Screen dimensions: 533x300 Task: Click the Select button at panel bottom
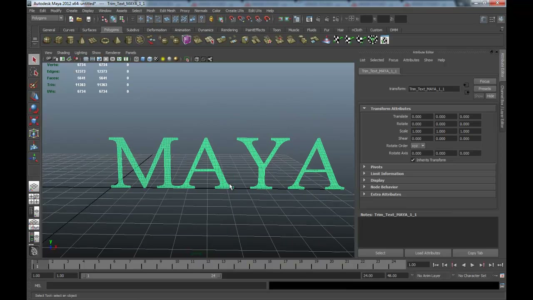380,253
